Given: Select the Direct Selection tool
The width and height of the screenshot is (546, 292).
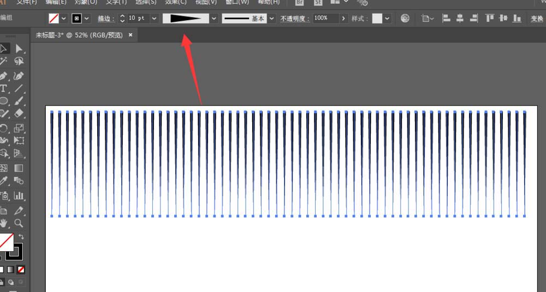Looking at the screenshot, I should pos(19,49).
